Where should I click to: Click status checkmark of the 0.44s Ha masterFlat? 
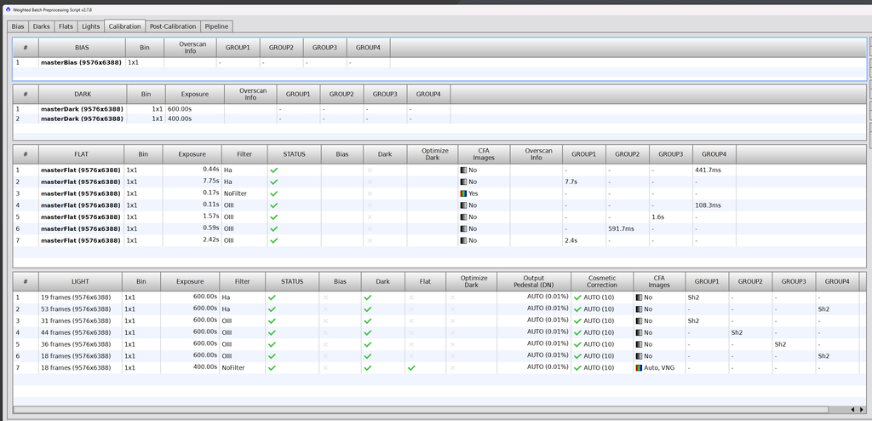point(273,170)
